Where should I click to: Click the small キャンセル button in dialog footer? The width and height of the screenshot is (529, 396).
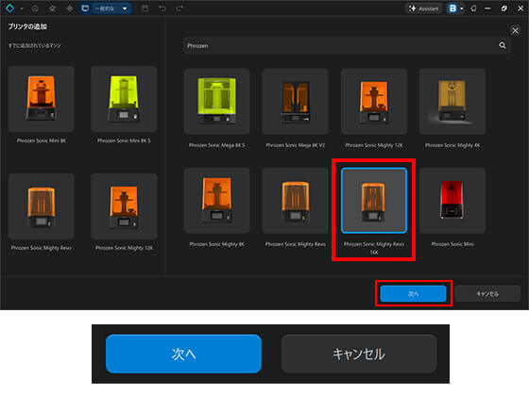pos(487,294)
